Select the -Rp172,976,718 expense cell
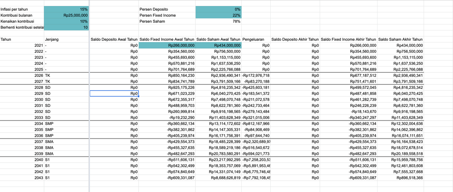This screenshot has width=453, height=192. coord(256,75)
